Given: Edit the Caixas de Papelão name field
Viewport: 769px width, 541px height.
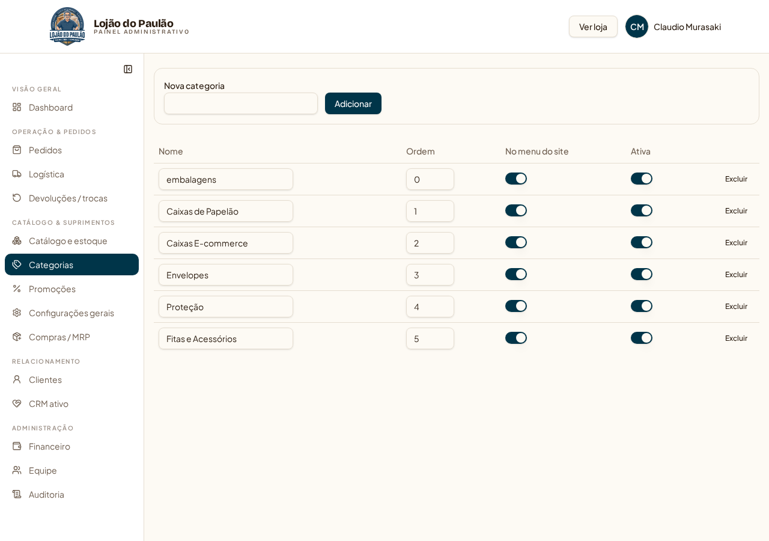Looking at the screenshot, I should (226, 211).
